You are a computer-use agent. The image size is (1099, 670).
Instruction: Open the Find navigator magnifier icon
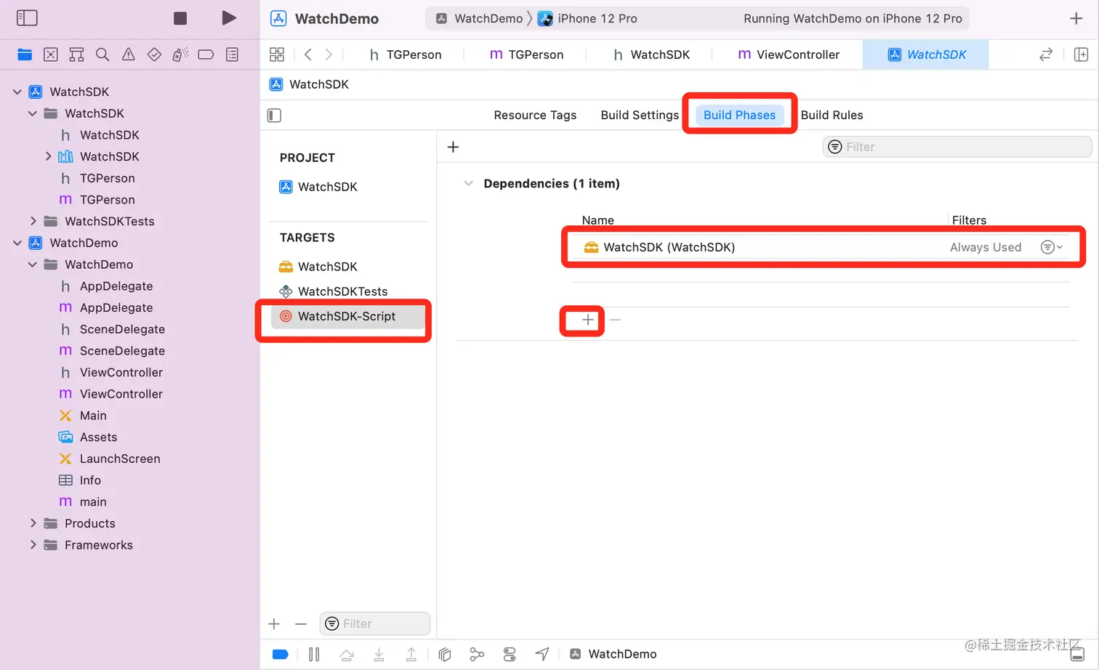click(102, 55)
